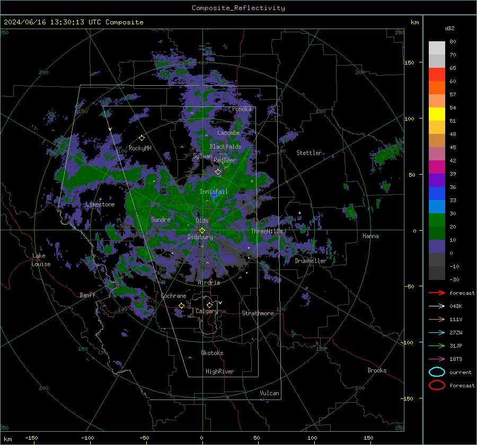Click the cyan 27ZW arrow in legend
Screen dimensions: 477x445
coord(437,333)
